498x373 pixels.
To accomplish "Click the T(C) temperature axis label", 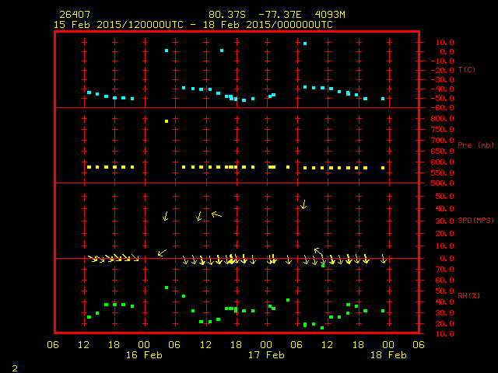I will click(x=467, y=70).
